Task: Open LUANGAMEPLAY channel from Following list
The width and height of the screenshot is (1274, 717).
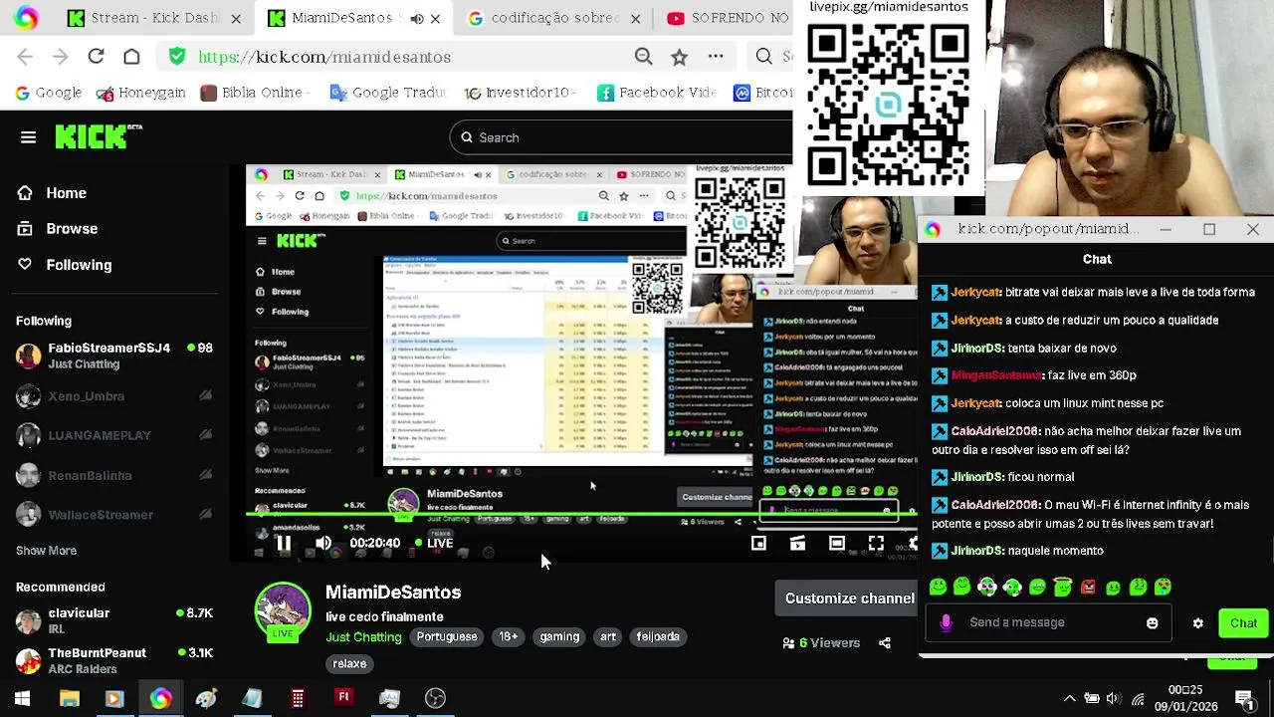Action: (114, 435)
